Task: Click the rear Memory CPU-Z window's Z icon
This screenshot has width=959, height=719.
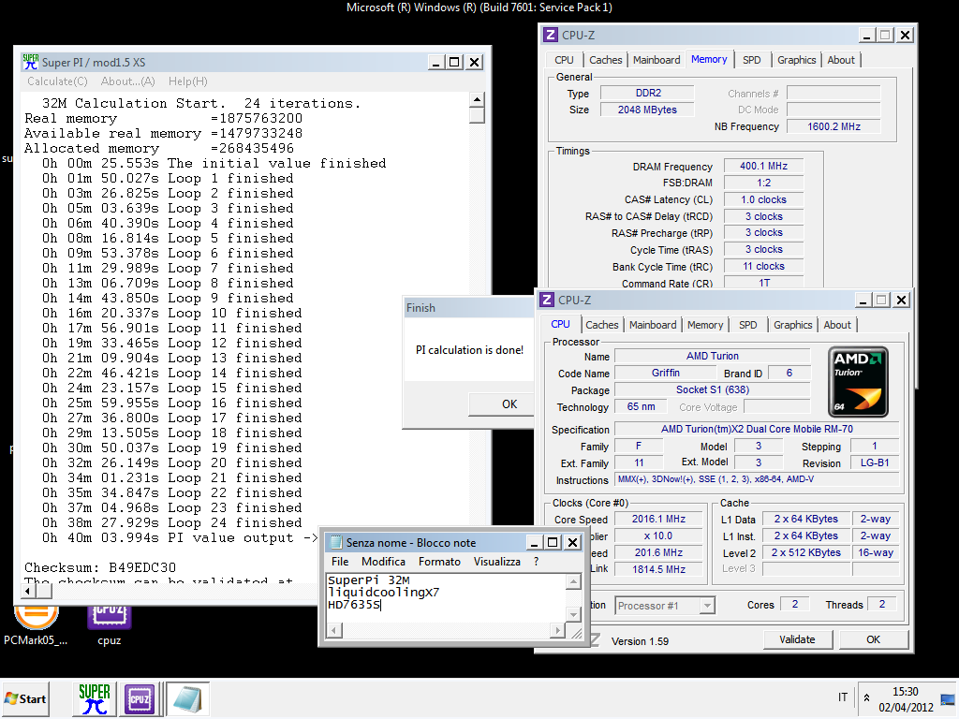Action: pyautogui.click(x=551, y=35)
